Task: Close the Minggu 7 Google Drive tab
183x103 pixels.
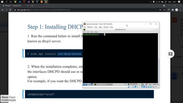Action: pos(28,6)
